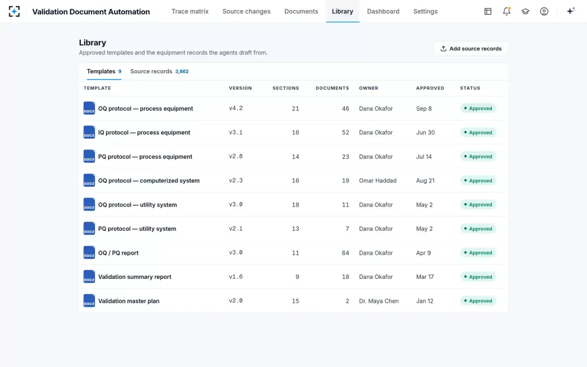Click owner Dr. Maya Chen

coord(379,301)
